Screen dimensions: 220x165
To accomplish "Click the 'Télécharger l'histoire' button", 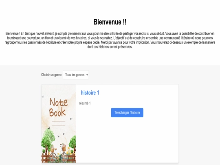I will (x=127, y=112).
